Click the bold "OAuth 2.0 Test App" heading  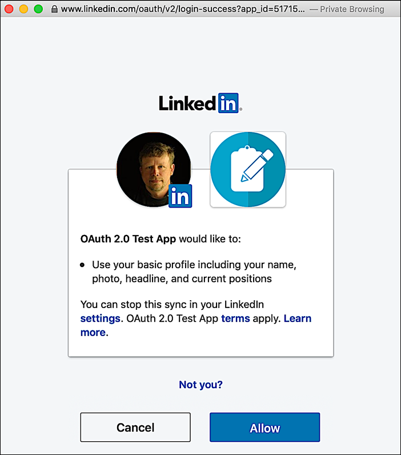pos(128,238)
